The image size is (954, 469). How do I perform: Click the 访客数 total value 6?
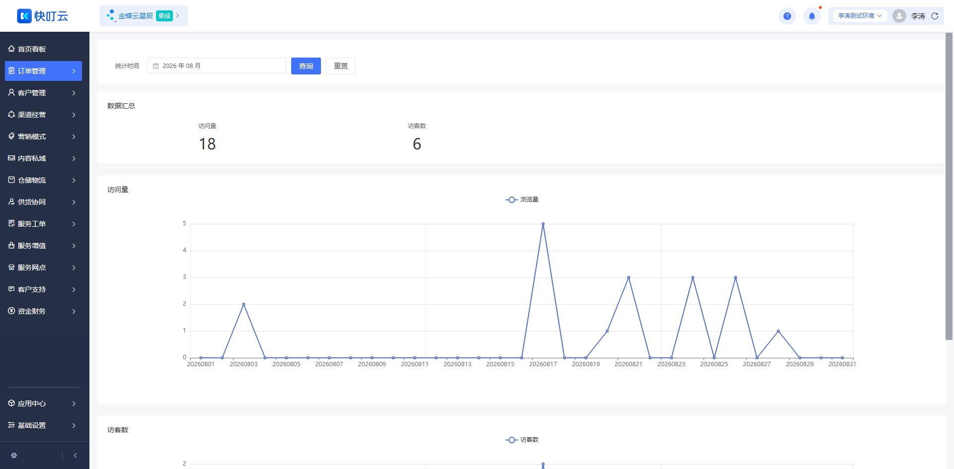pyautogui.click(x=417, y=144)
